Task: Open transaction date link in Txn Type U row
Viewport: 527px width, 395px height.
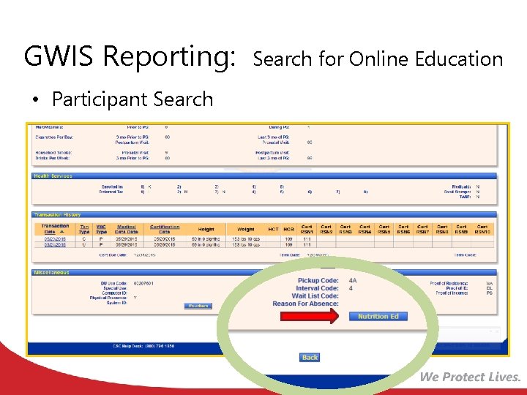Action: (x=55, y=245)
